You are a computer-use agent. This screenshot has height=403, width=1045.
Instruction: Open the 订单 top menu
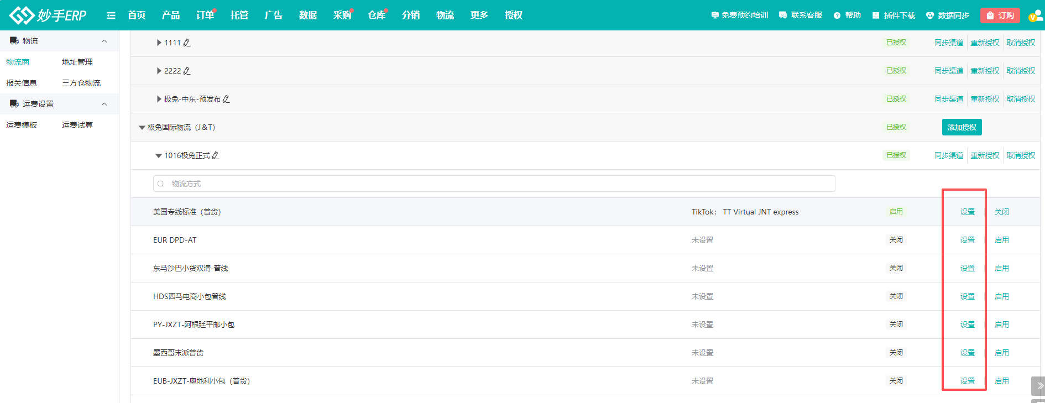tap(205, 15)
